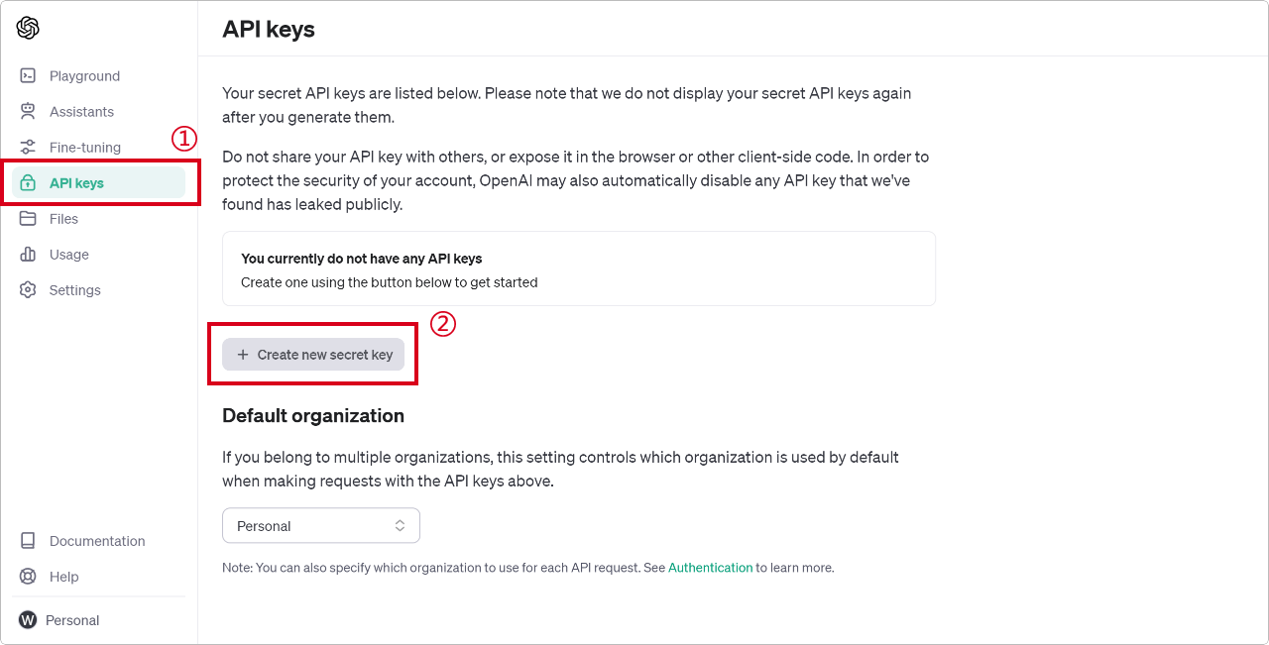
Task: Select the Assistants icon in the sidebar
Action: [x=28, y=111]
